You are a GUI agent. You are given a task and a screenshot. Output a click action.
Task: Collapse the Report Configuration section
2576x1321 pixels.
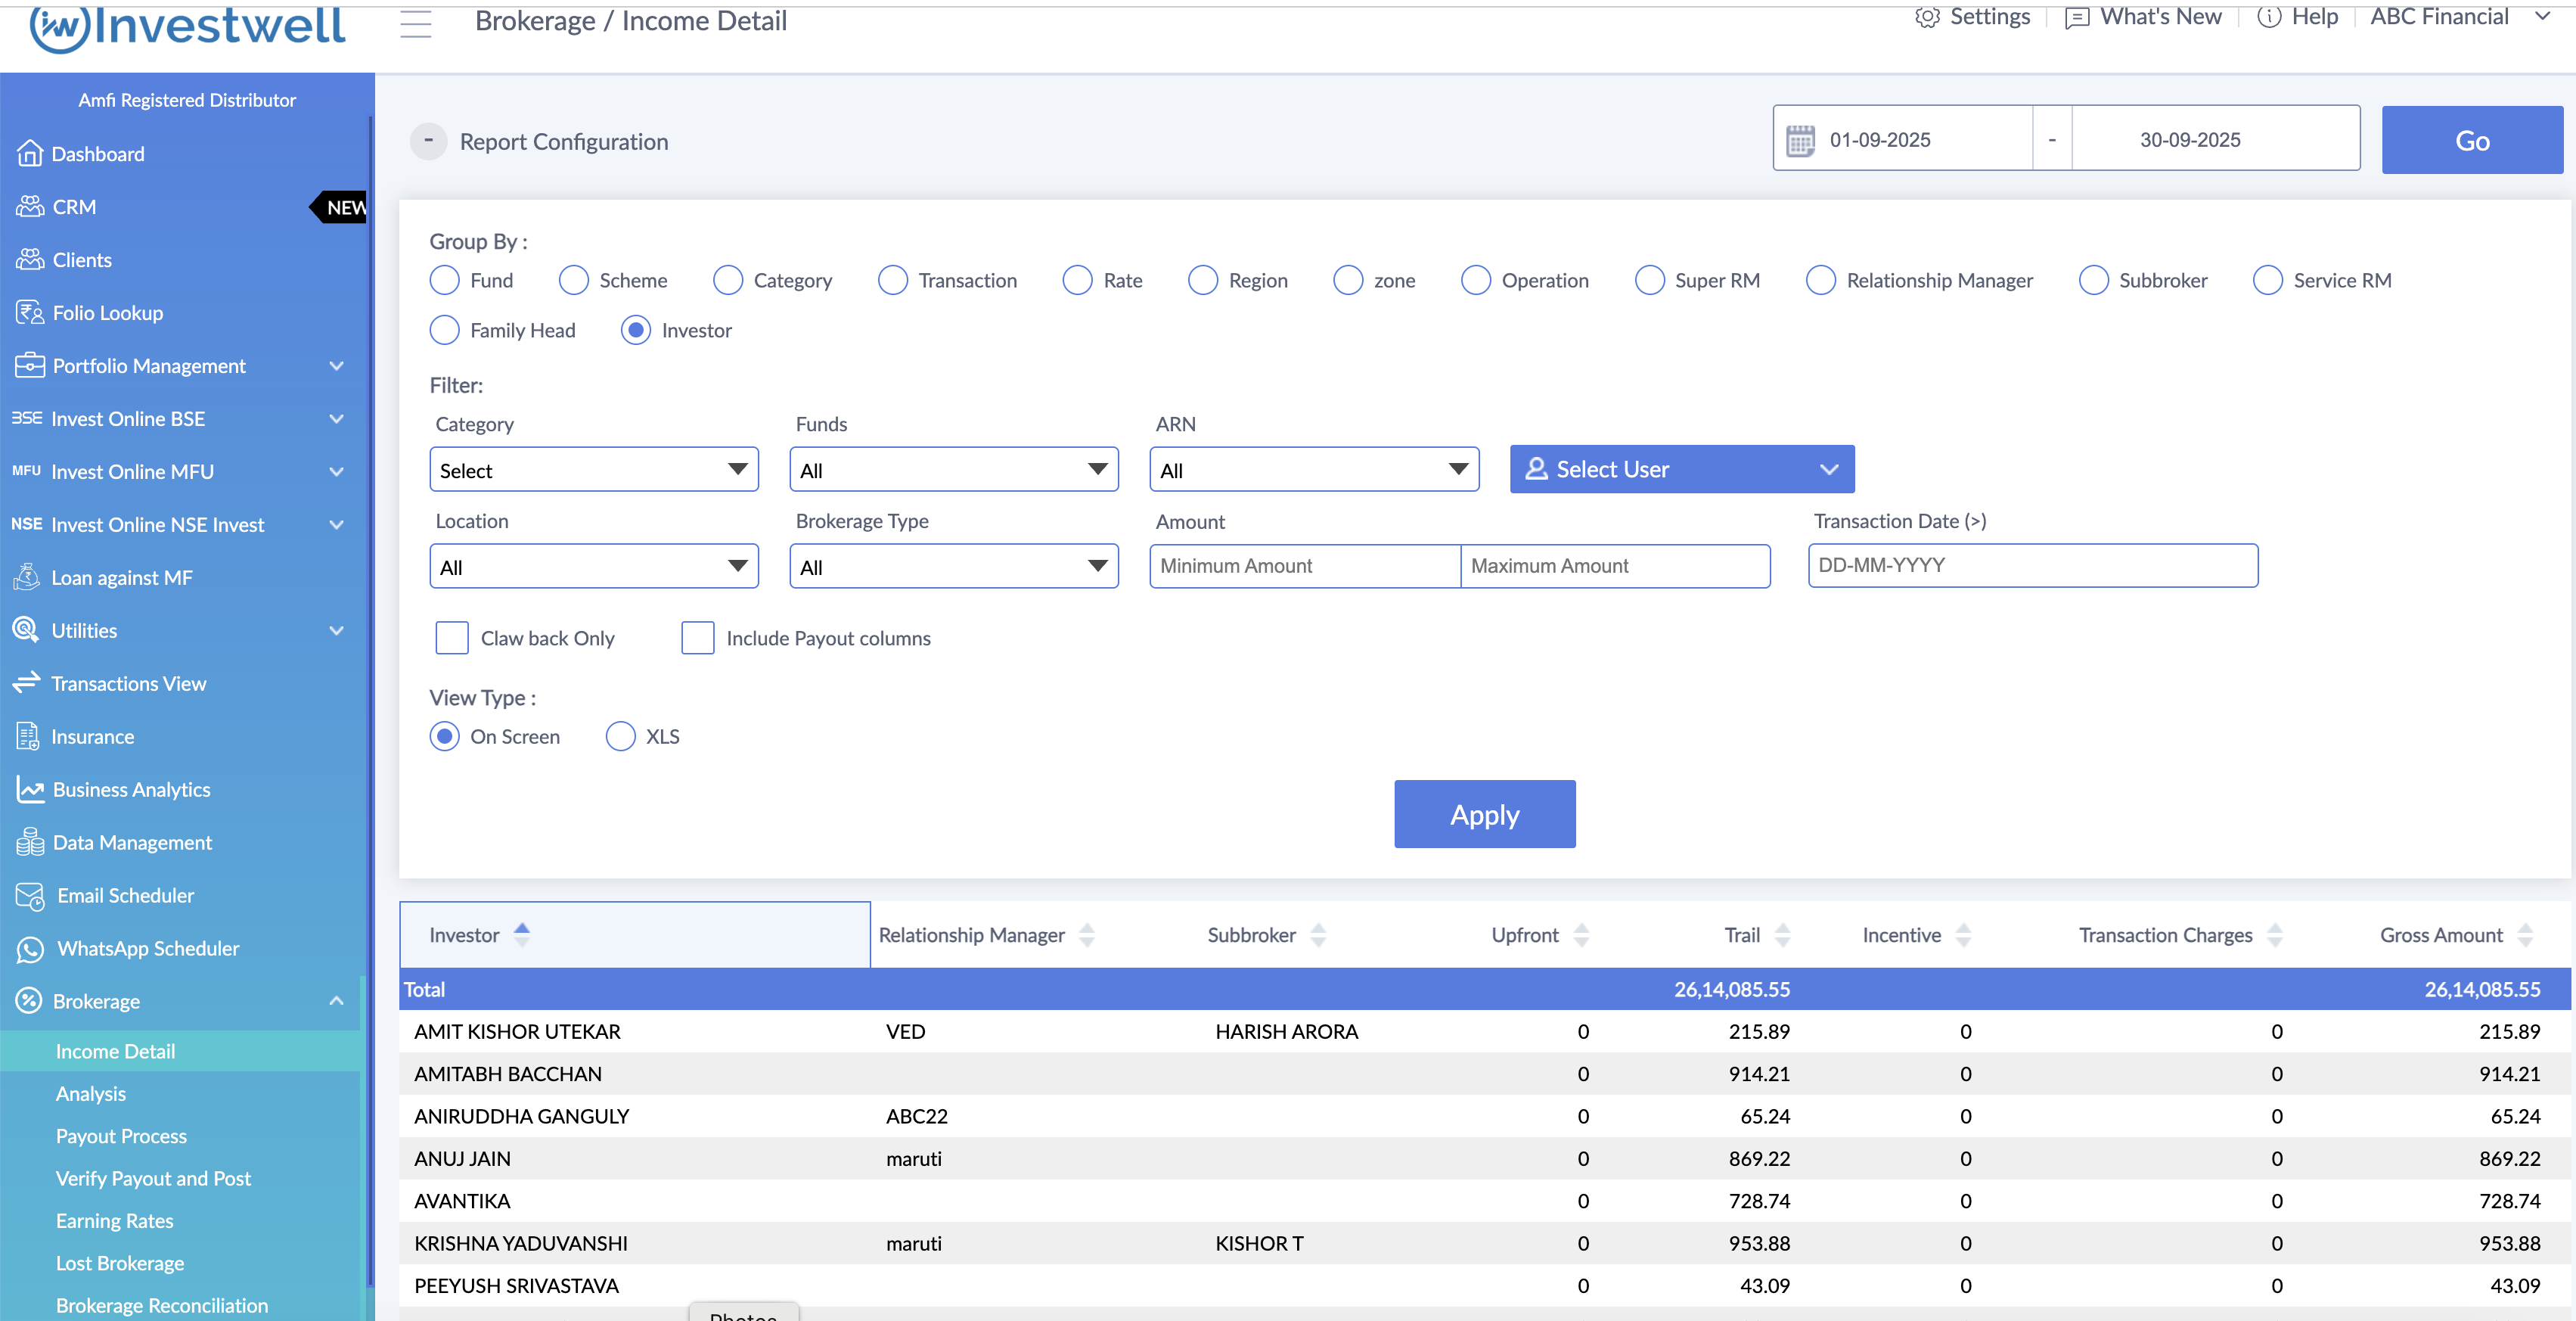click(428, 141)
